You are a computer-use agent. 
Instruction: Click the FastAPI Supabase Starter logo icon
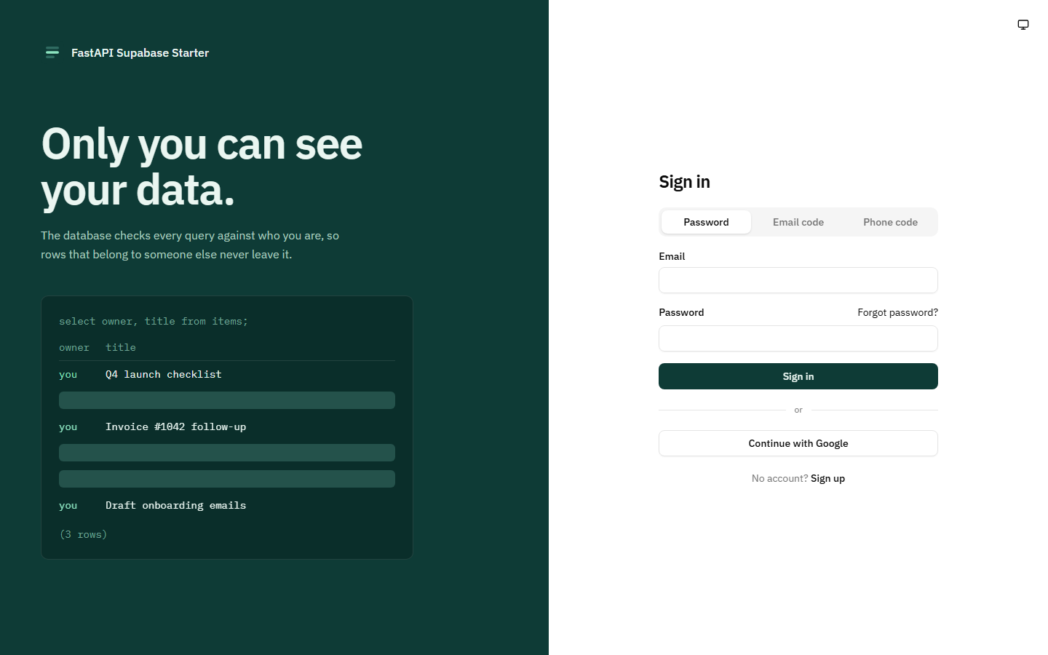(x=52, y=52)
